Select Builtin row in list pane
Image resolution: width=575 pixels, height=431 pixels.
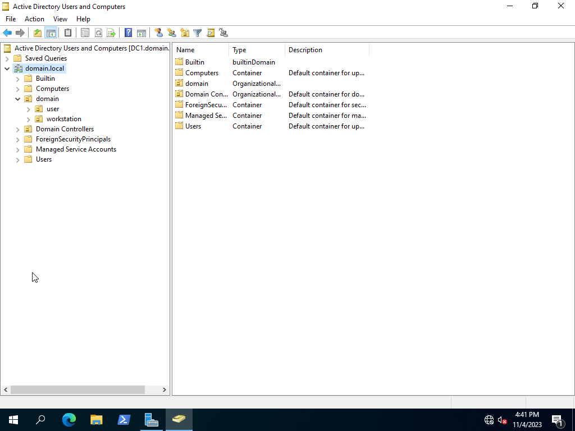pos(271,62)
